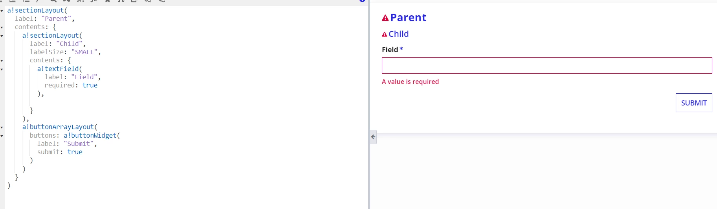Click the warning icon beside Child heading
Screen dimensions: 717x209
(384, 34)
